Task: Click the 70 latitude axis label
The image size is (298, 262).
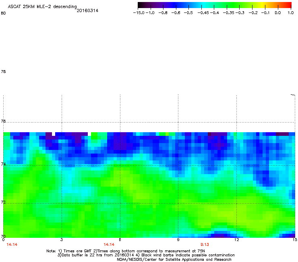Action: pyautogui.click(x=3, y=236)
